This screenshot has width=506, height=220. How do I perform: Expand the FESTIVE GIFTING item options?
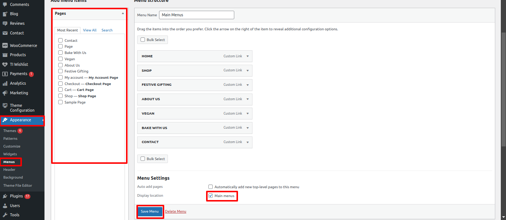[x=247, y=85]
